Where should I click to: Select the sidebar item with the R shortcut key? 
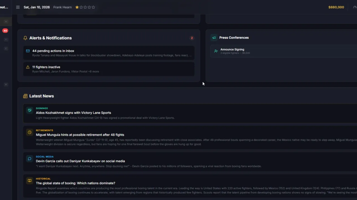(6, 84)
